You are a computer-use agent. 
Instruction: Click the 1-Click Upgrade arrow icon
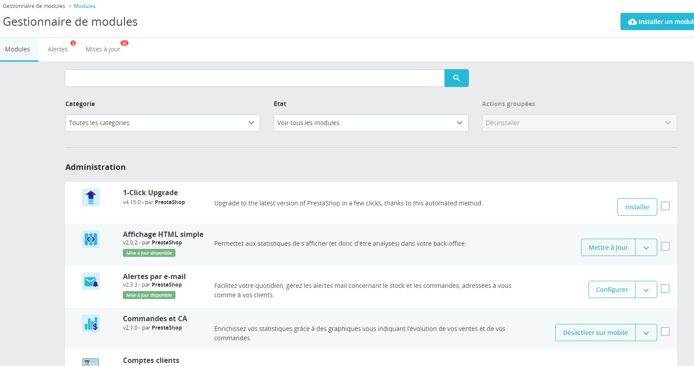pos(90,197)
